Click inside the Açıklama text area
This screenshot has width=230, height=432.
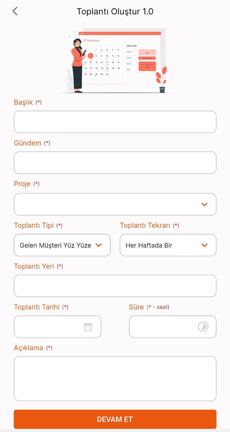(x=115, y=378)
